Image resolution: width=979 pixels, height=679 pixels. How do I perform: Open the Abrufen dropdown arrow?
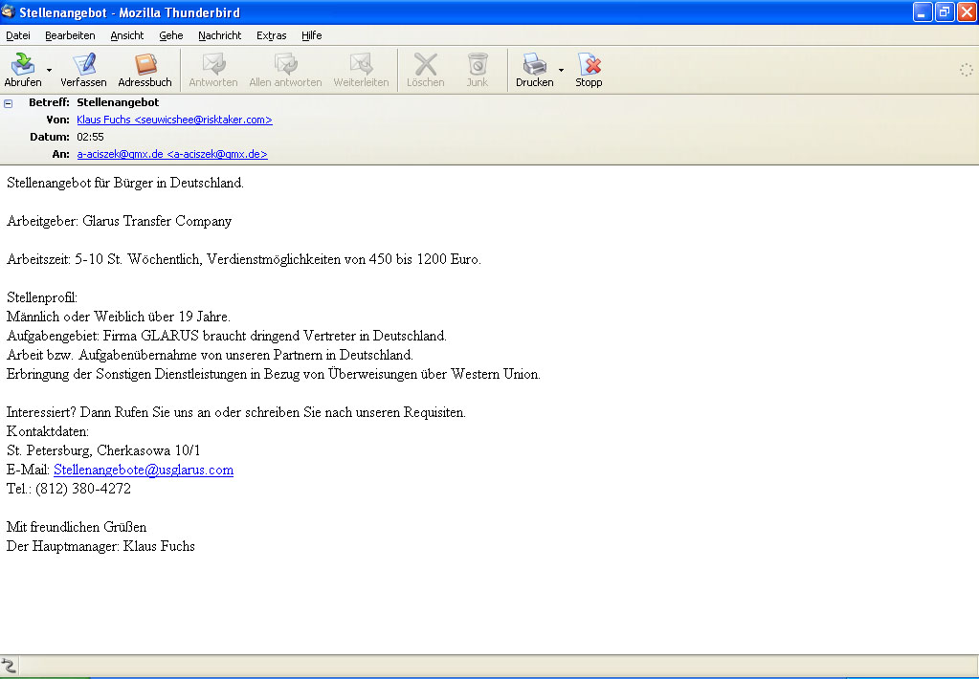point(50,70)
